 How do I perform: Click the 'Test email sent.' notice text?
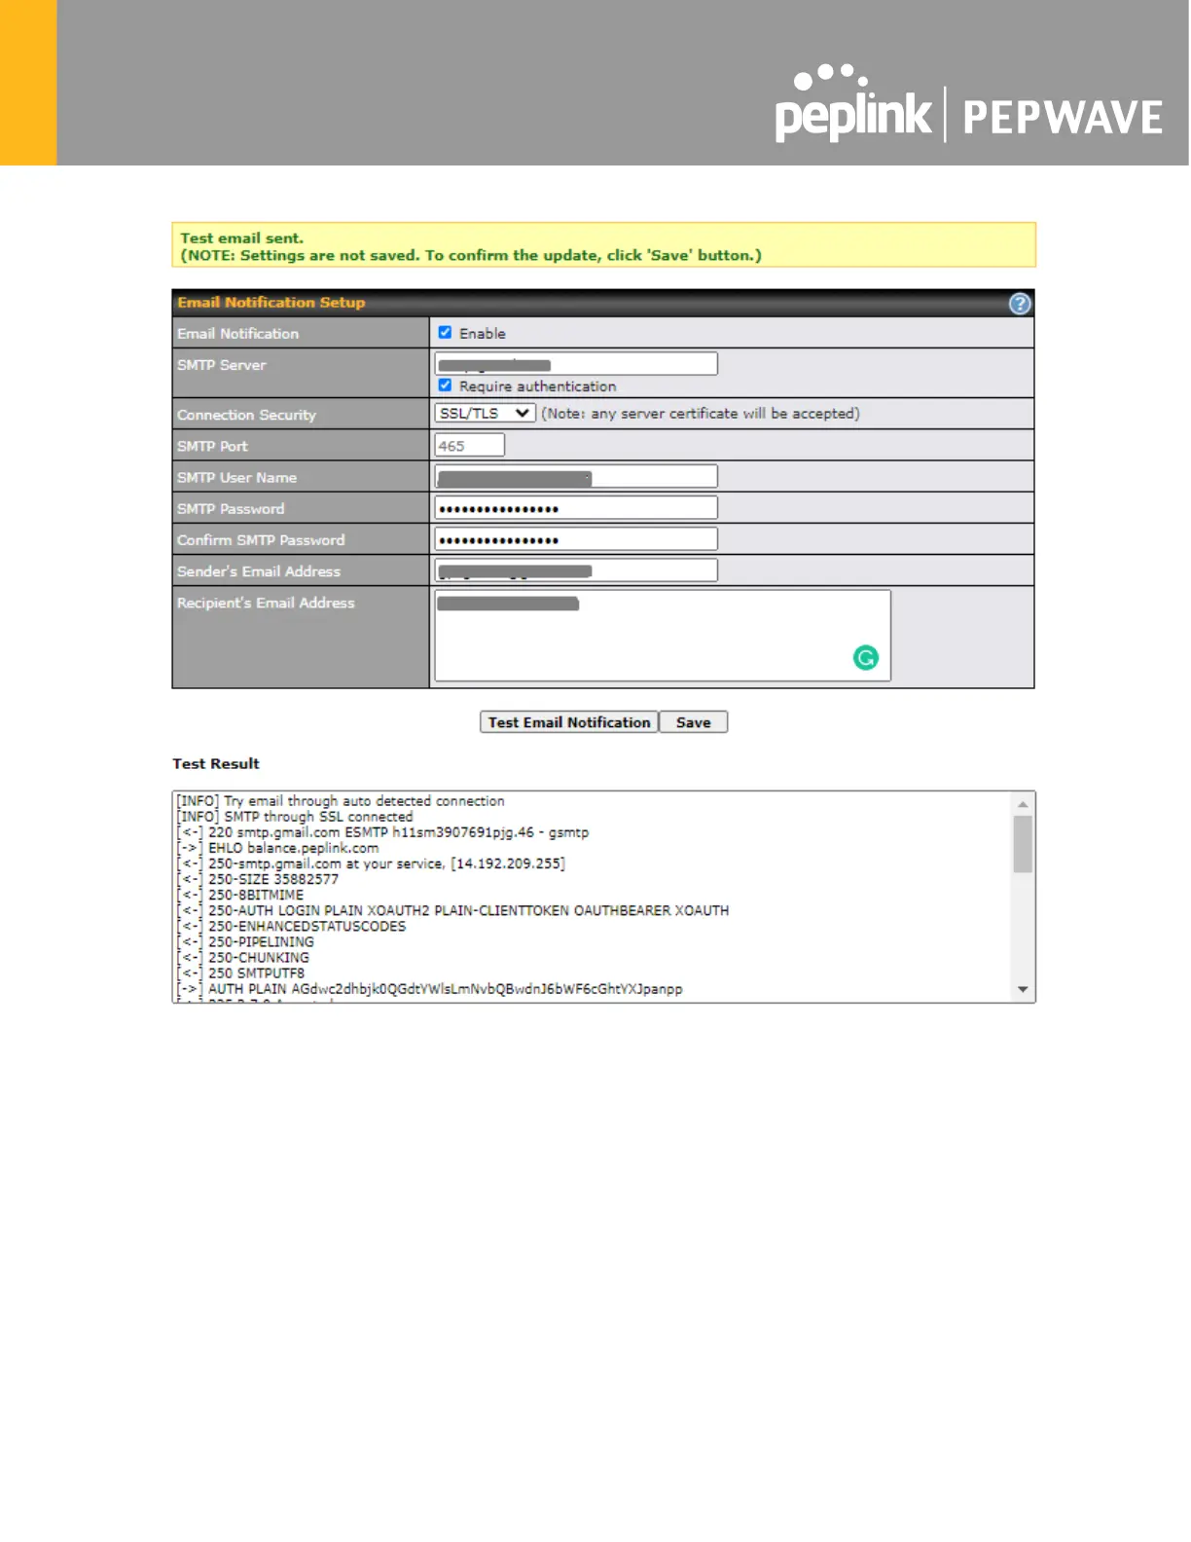pyautogui.click(x=242, y=238)
